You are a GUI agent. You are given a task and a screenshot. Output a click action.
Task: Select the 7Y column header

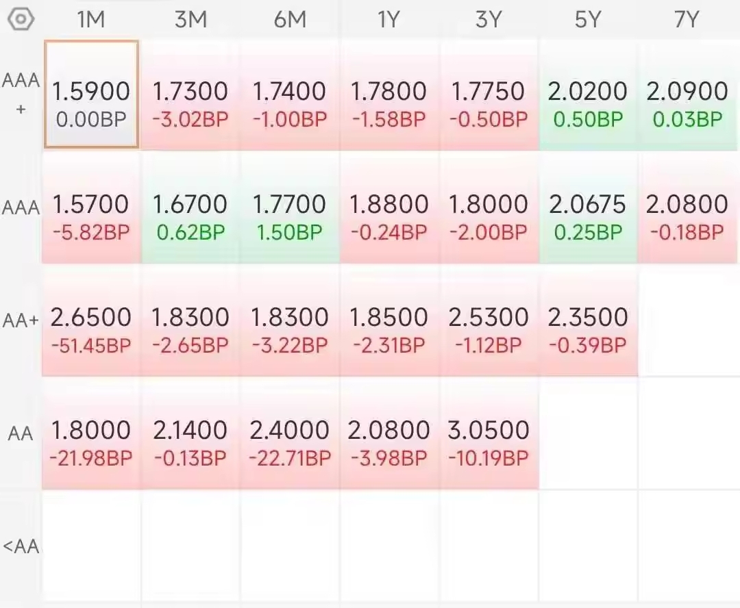pos(686,20)
